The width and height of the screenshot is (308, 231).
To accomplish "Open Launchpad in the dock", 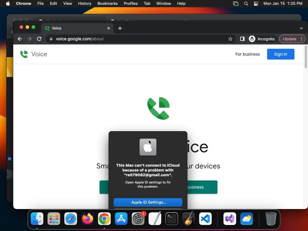I will click(54, 219).
